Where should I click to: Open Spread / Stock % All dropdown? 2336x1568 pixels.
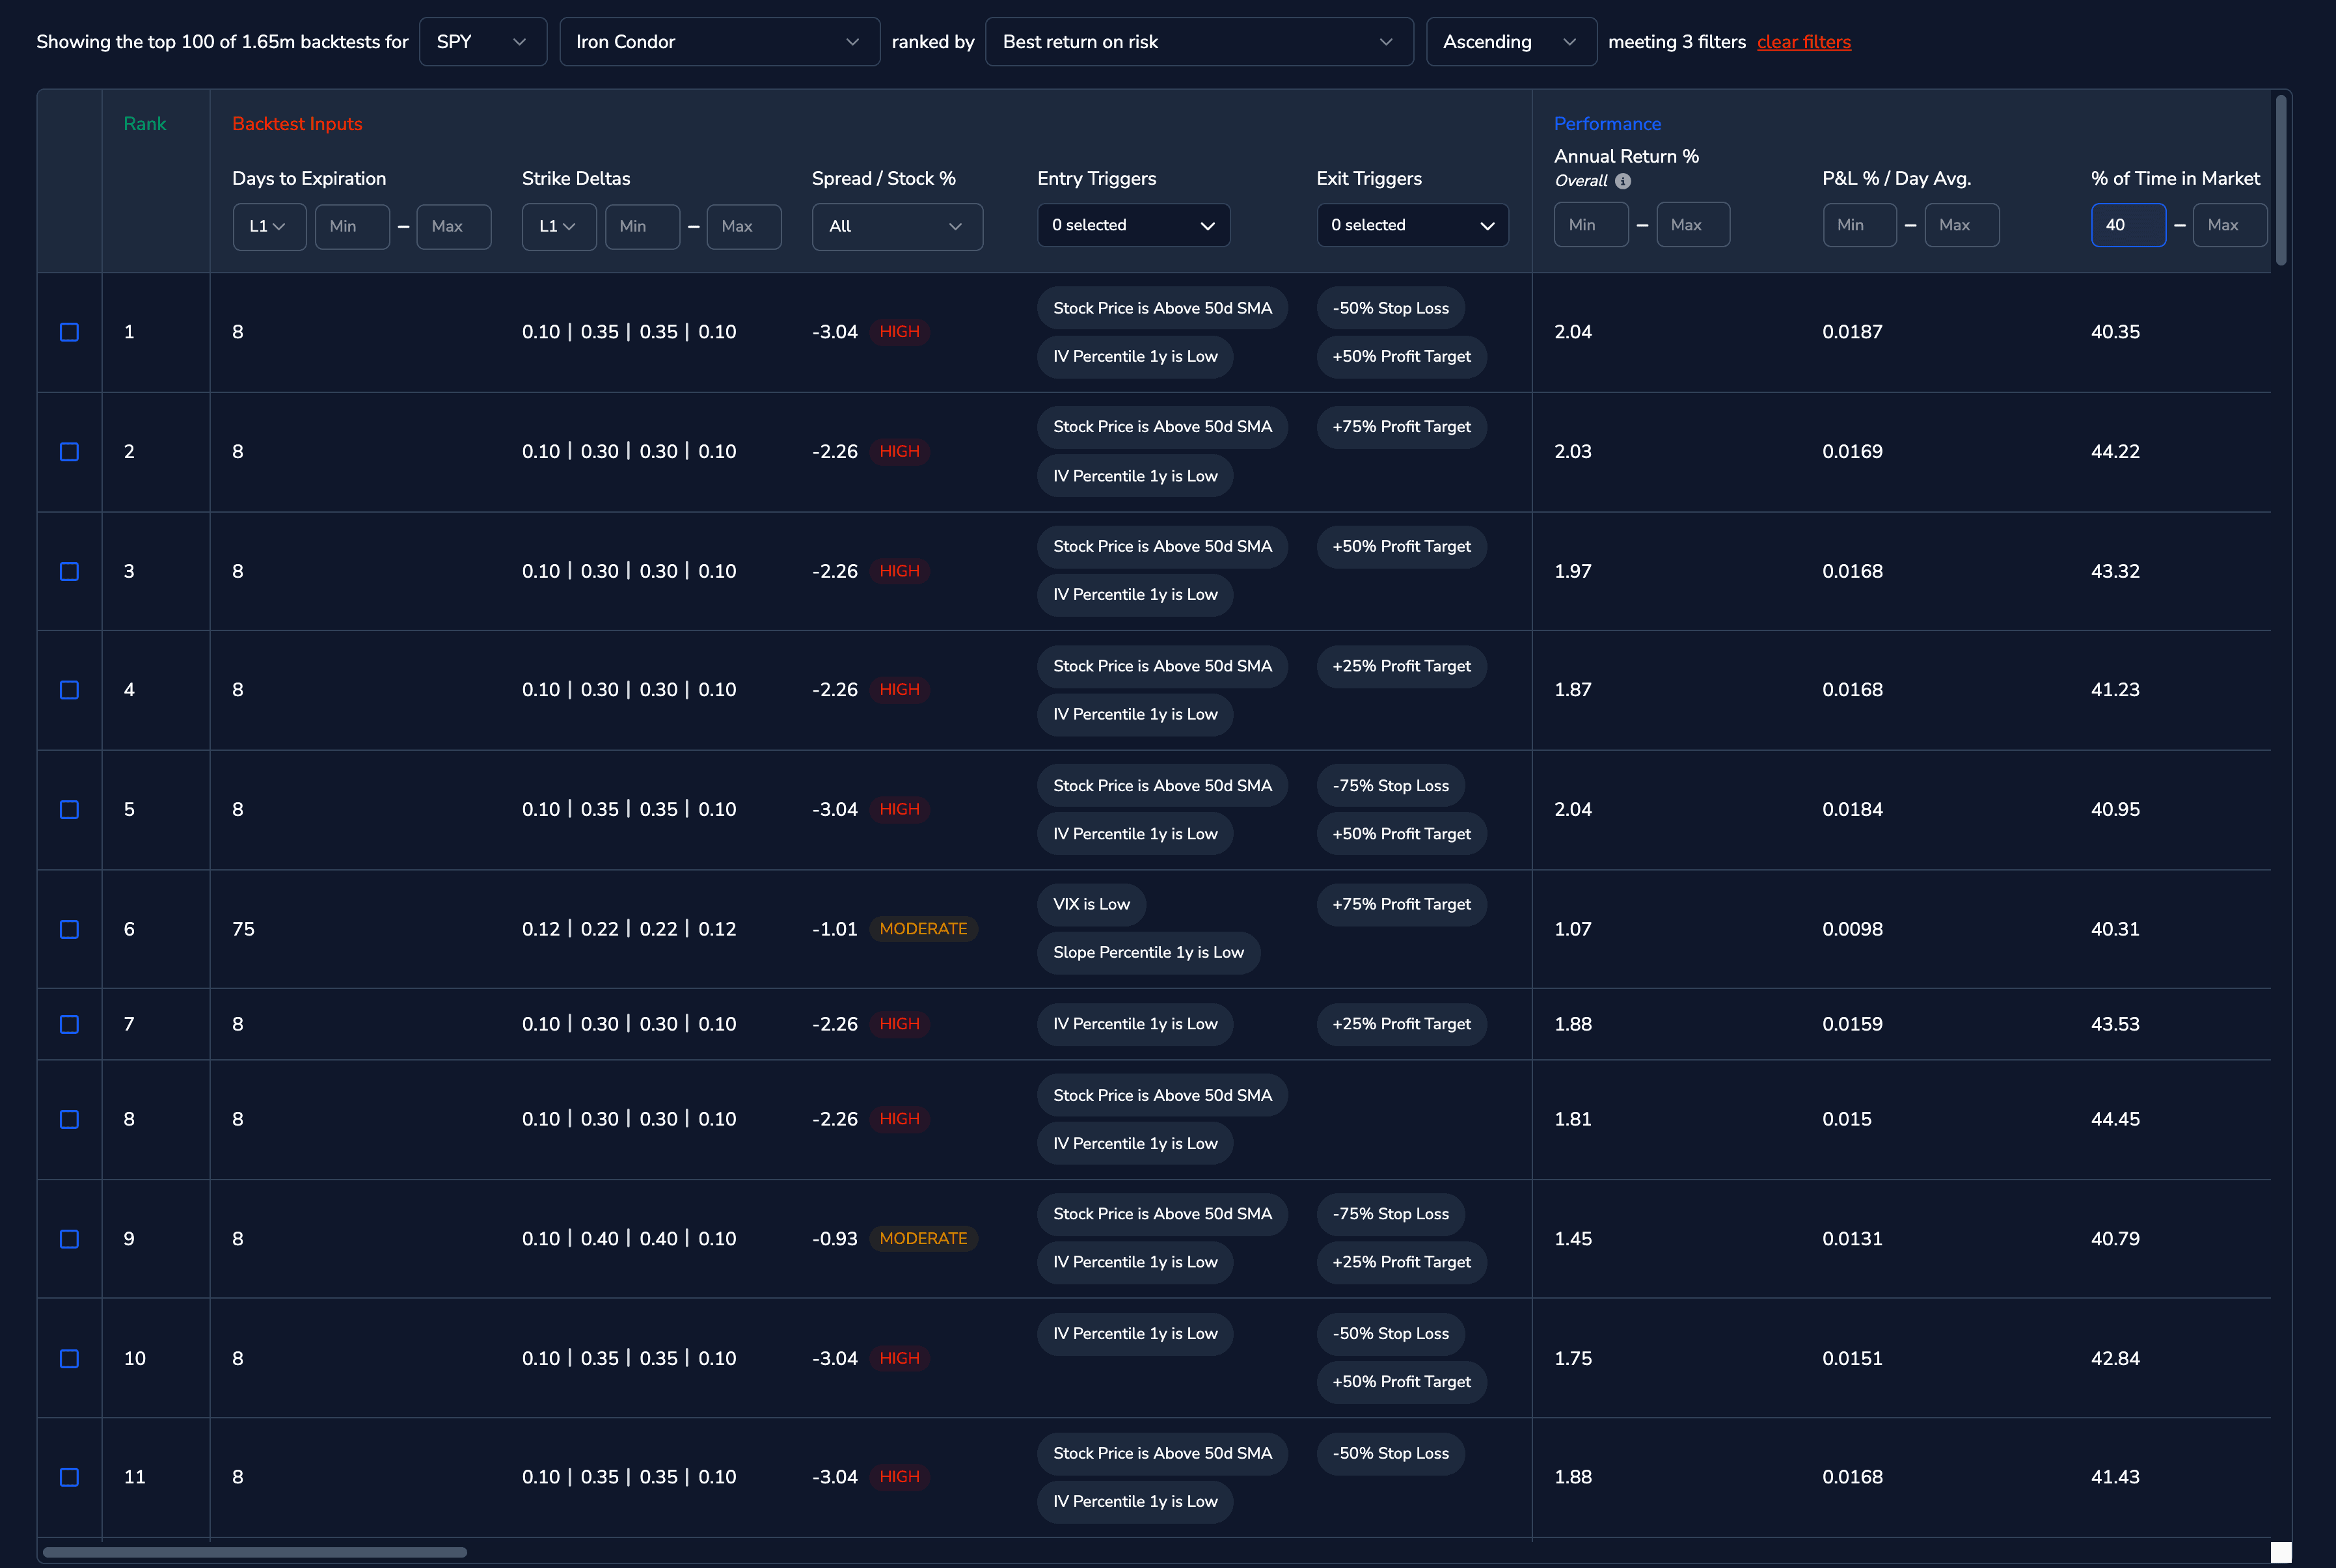click(897, 226)
